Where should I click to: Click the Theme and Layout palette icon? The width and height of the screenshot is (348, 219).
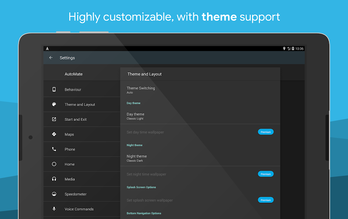[x=54, y=104]
